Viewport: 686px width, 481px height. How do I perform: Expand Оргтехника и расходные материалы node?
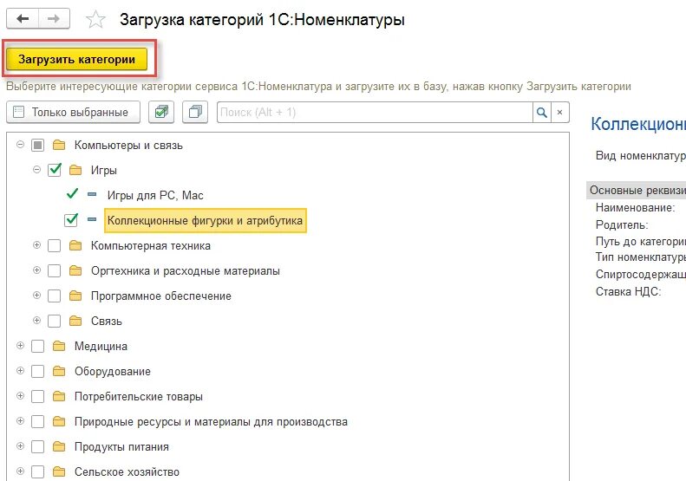coord(36,270)
